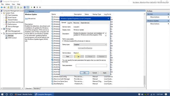Screen dimensions: 170x96
Task: Click the Stop Service square toolbar icon
Action: [34, 7]
